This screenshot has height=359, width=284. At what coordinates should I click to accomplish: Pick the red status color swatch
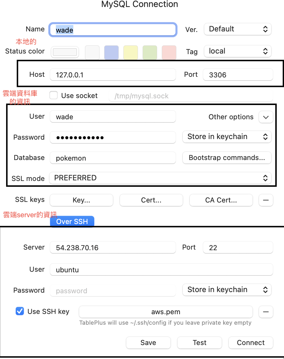click(x=169, y=52)
